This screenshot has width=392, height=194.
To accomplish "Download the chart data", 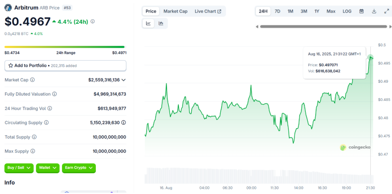I will 374,11.
